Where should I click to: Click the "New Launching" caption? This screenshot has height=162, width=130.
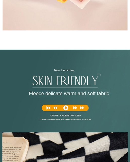click(x=64, y=70)
